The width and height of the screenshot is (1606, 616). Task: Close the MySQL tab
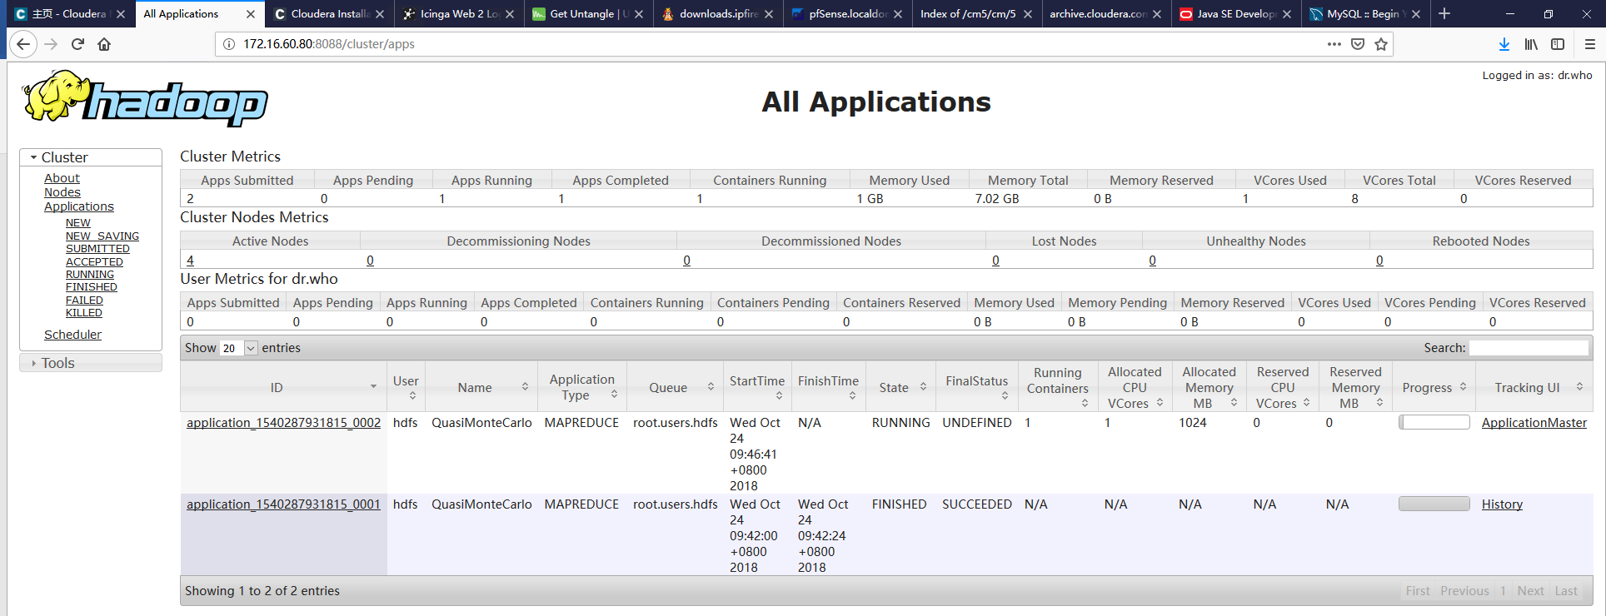(1416, 14)
